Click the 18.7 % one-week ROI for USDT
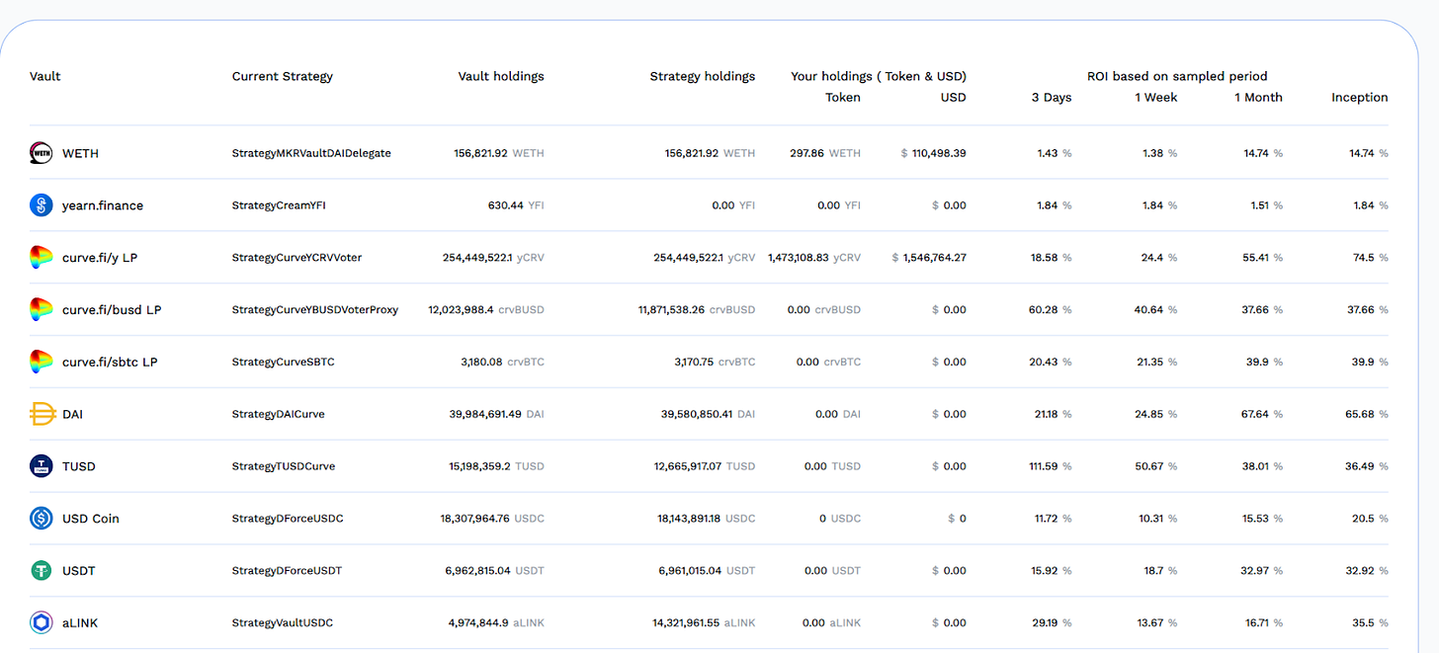The height and width of the screenshot is (653, 1439). point(1161,571)
